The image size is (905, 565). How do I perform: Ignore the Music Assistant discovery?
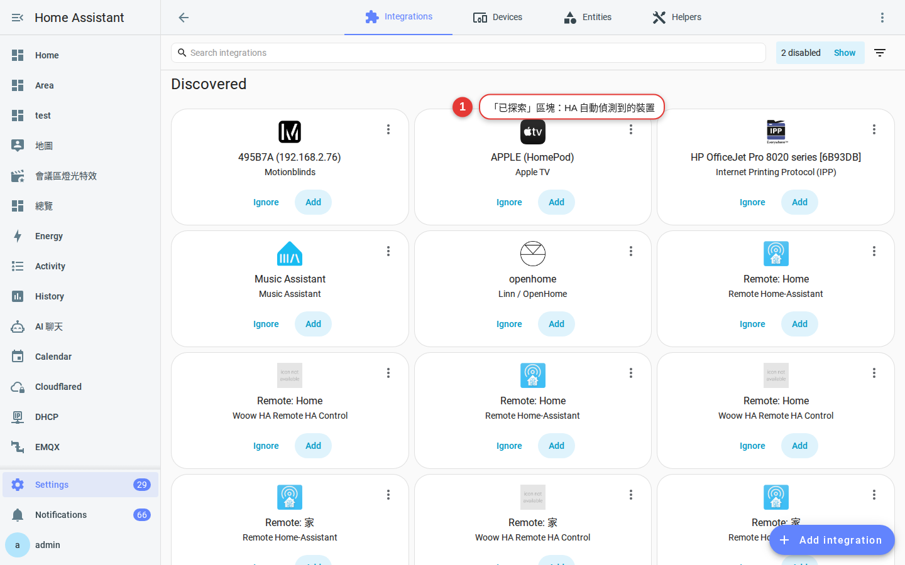pos(266,324)
